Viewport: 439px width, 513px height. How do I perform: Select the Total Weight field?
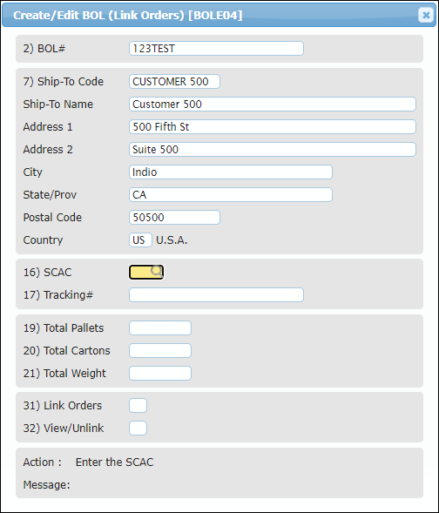[x=160, y=373]
